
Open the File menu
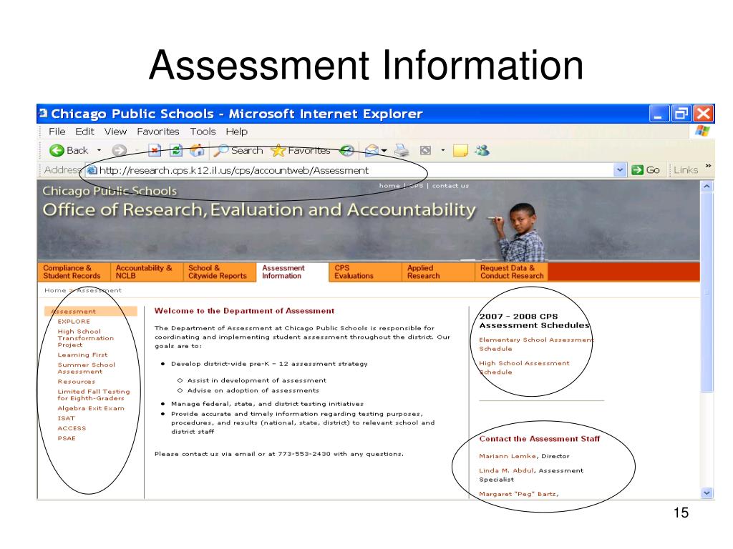57,132
